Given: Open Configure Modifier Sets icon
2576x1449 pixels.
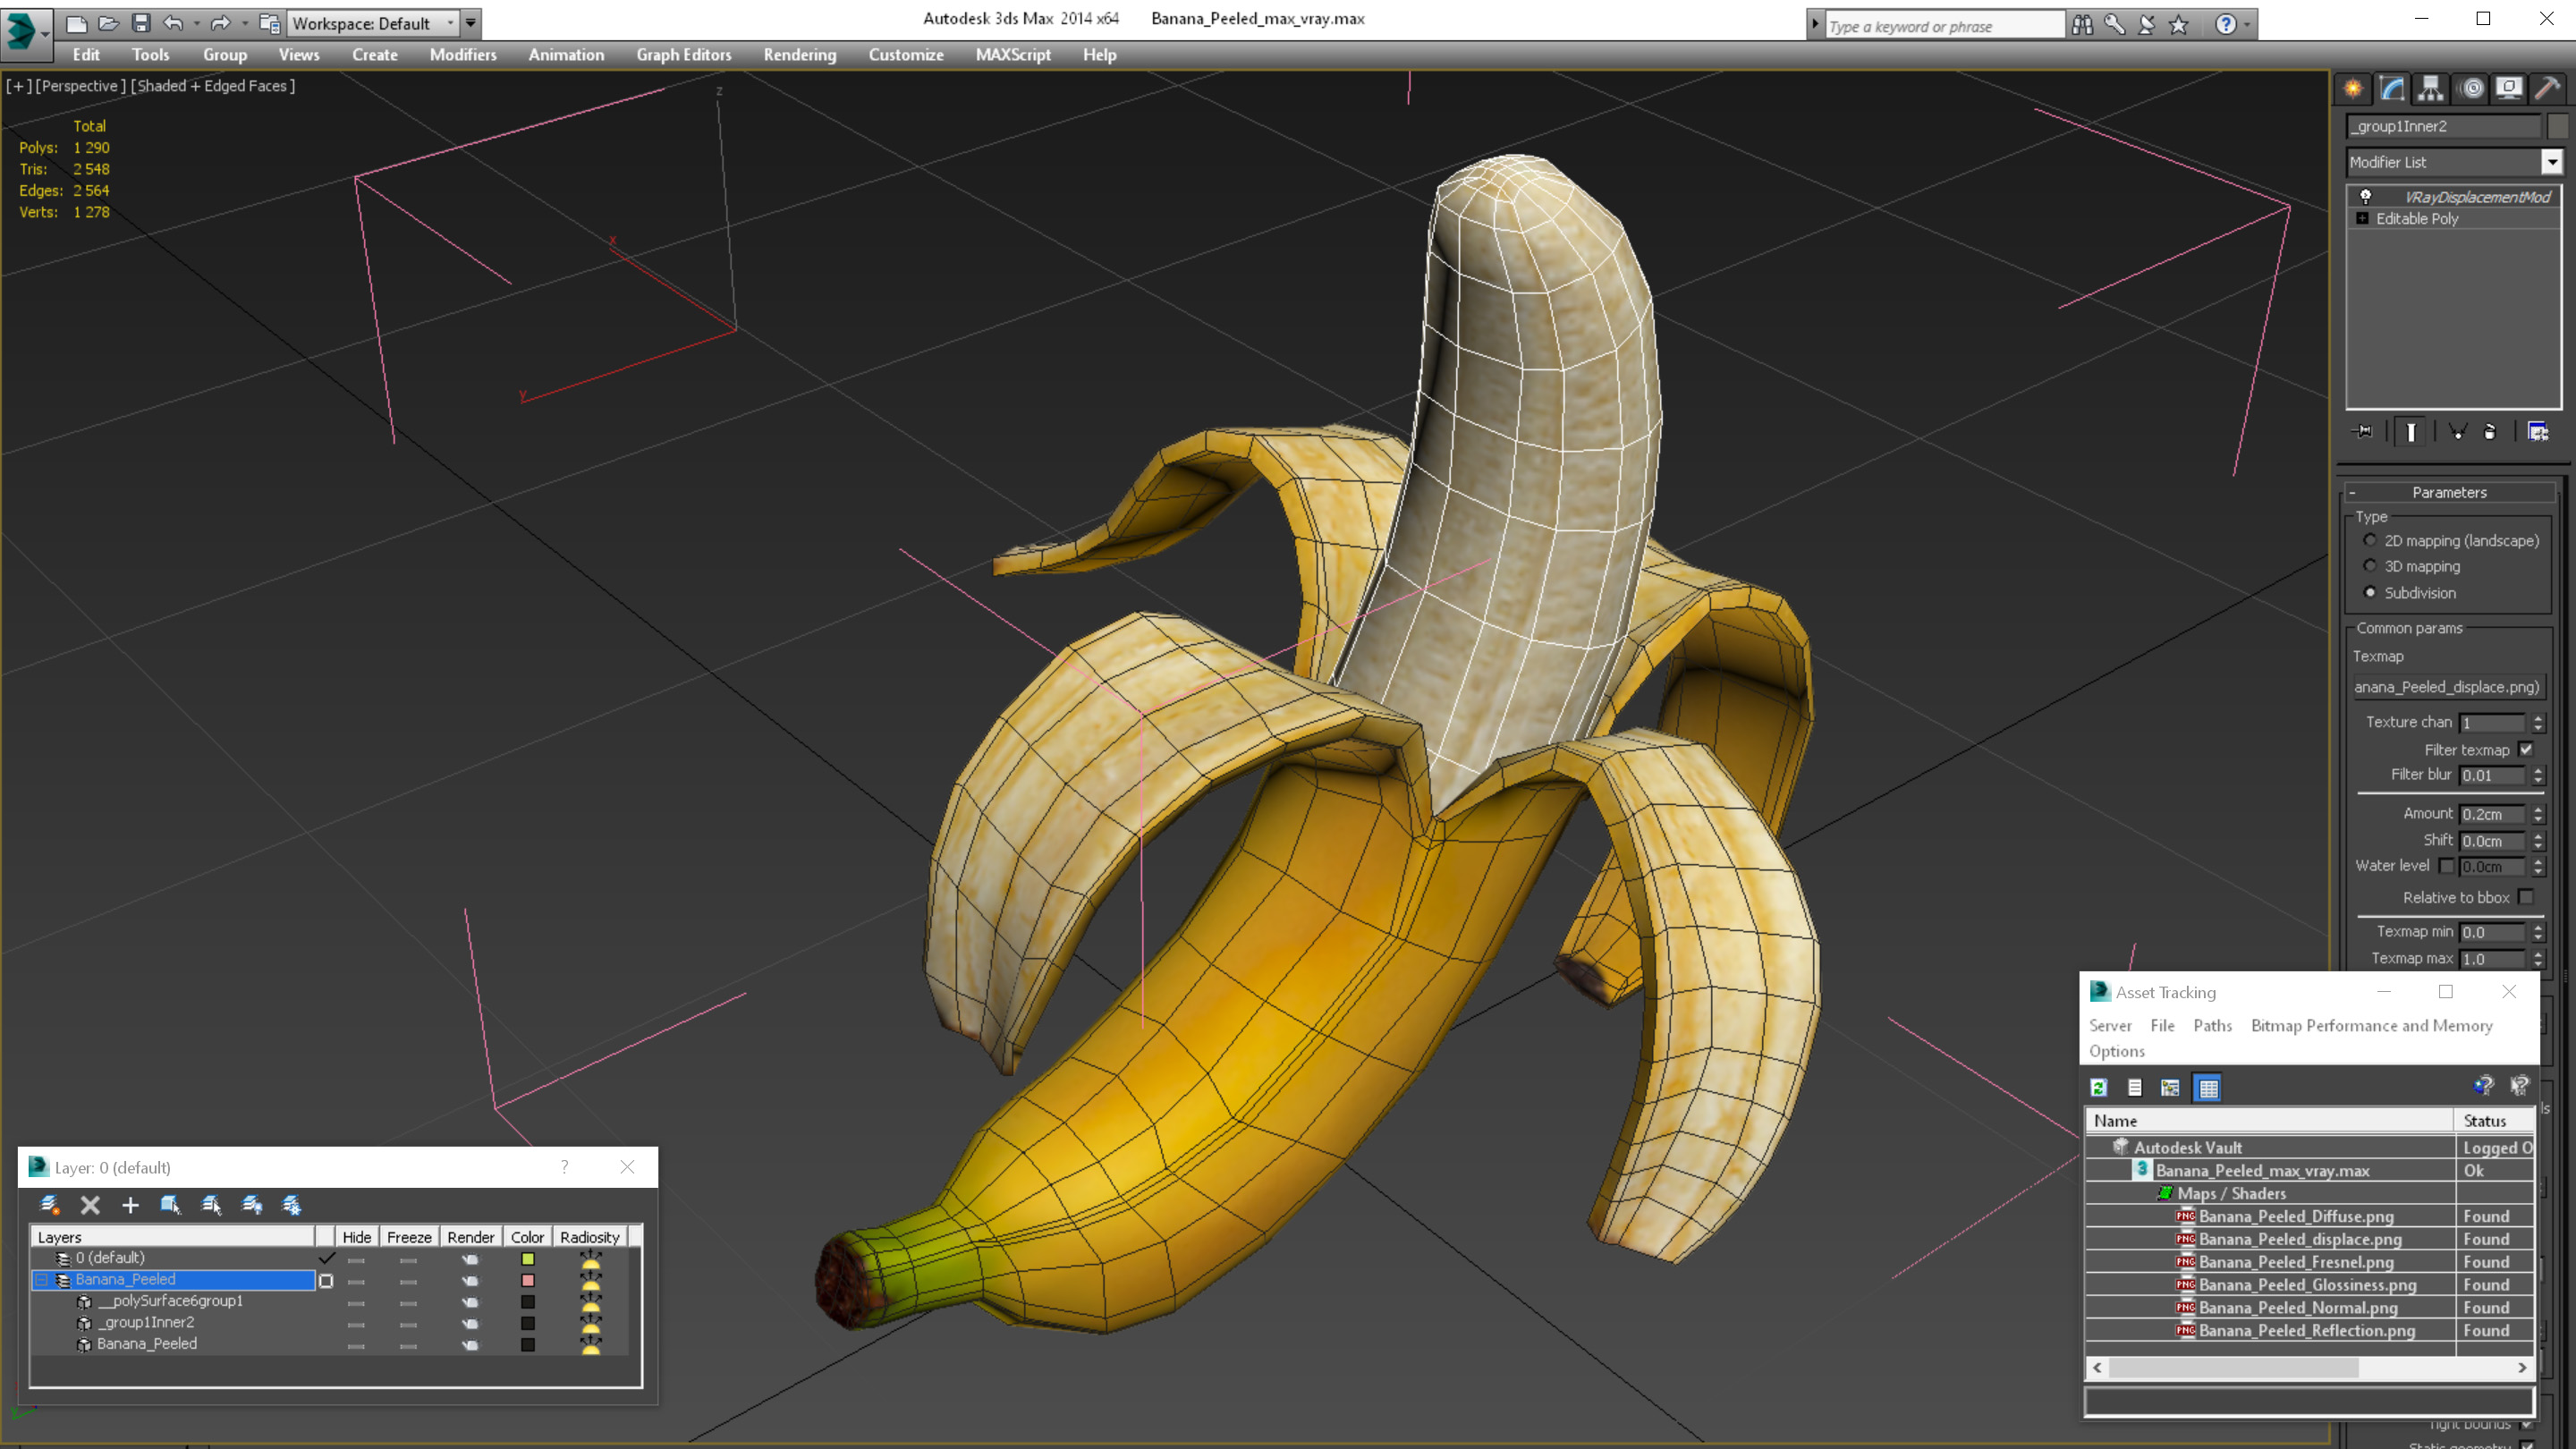Looking at the screenshot, I should click(x=2538, y=432).
